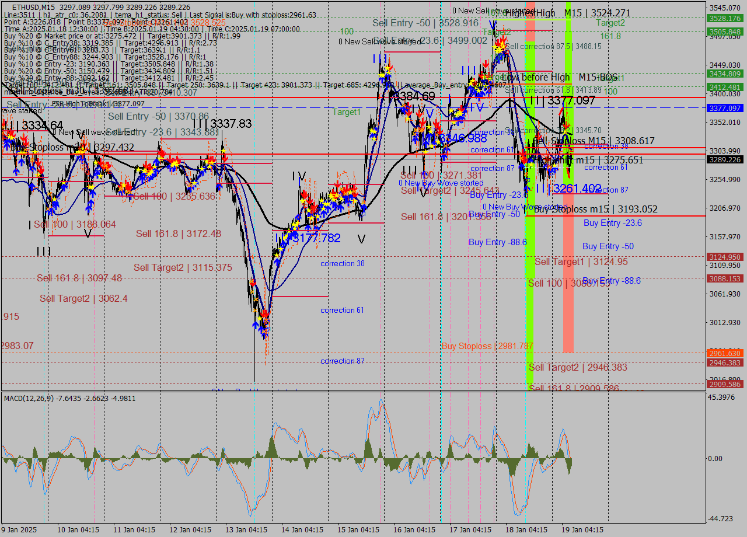Select the red 3124.950 price axis tag
The width and height of the screenshot is (747, 537).
point(725,257)
